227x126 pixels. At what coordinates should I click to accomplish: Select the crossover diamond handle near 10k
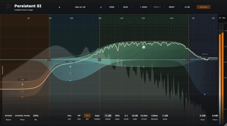point(188,60)
